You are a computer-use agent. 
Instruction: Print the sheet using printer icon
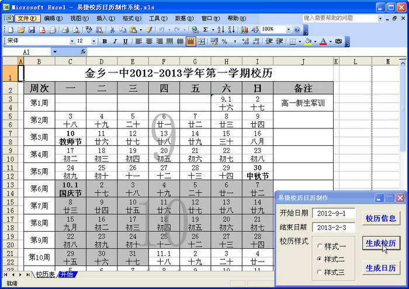(x=65, y=30)
